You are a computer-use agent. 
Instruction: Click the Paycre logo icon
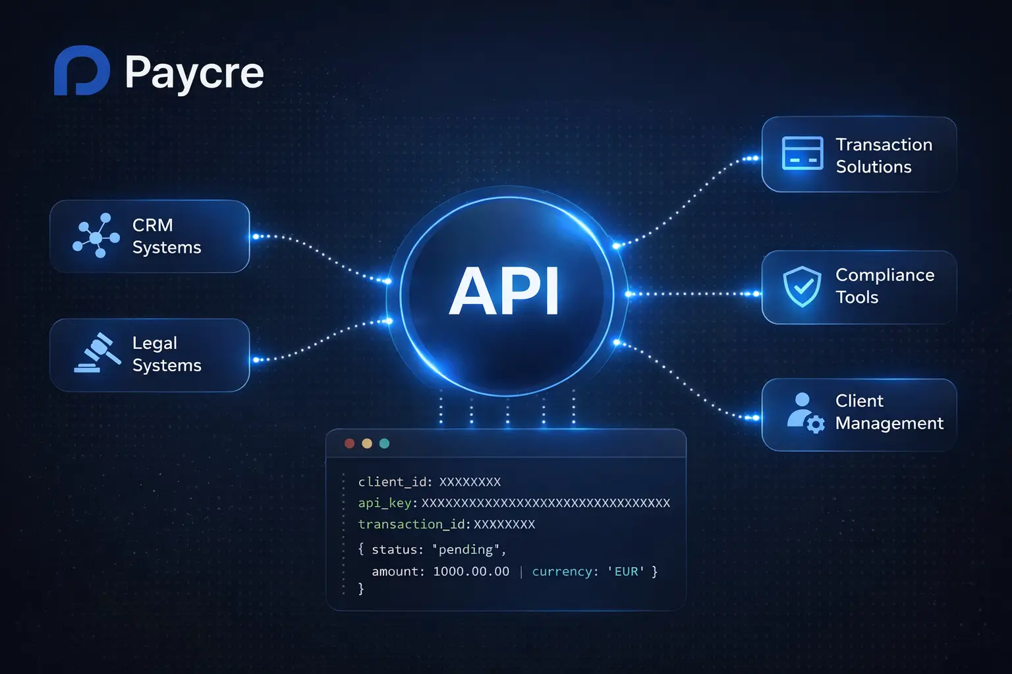pyautogui.click(x=83, y=70)
